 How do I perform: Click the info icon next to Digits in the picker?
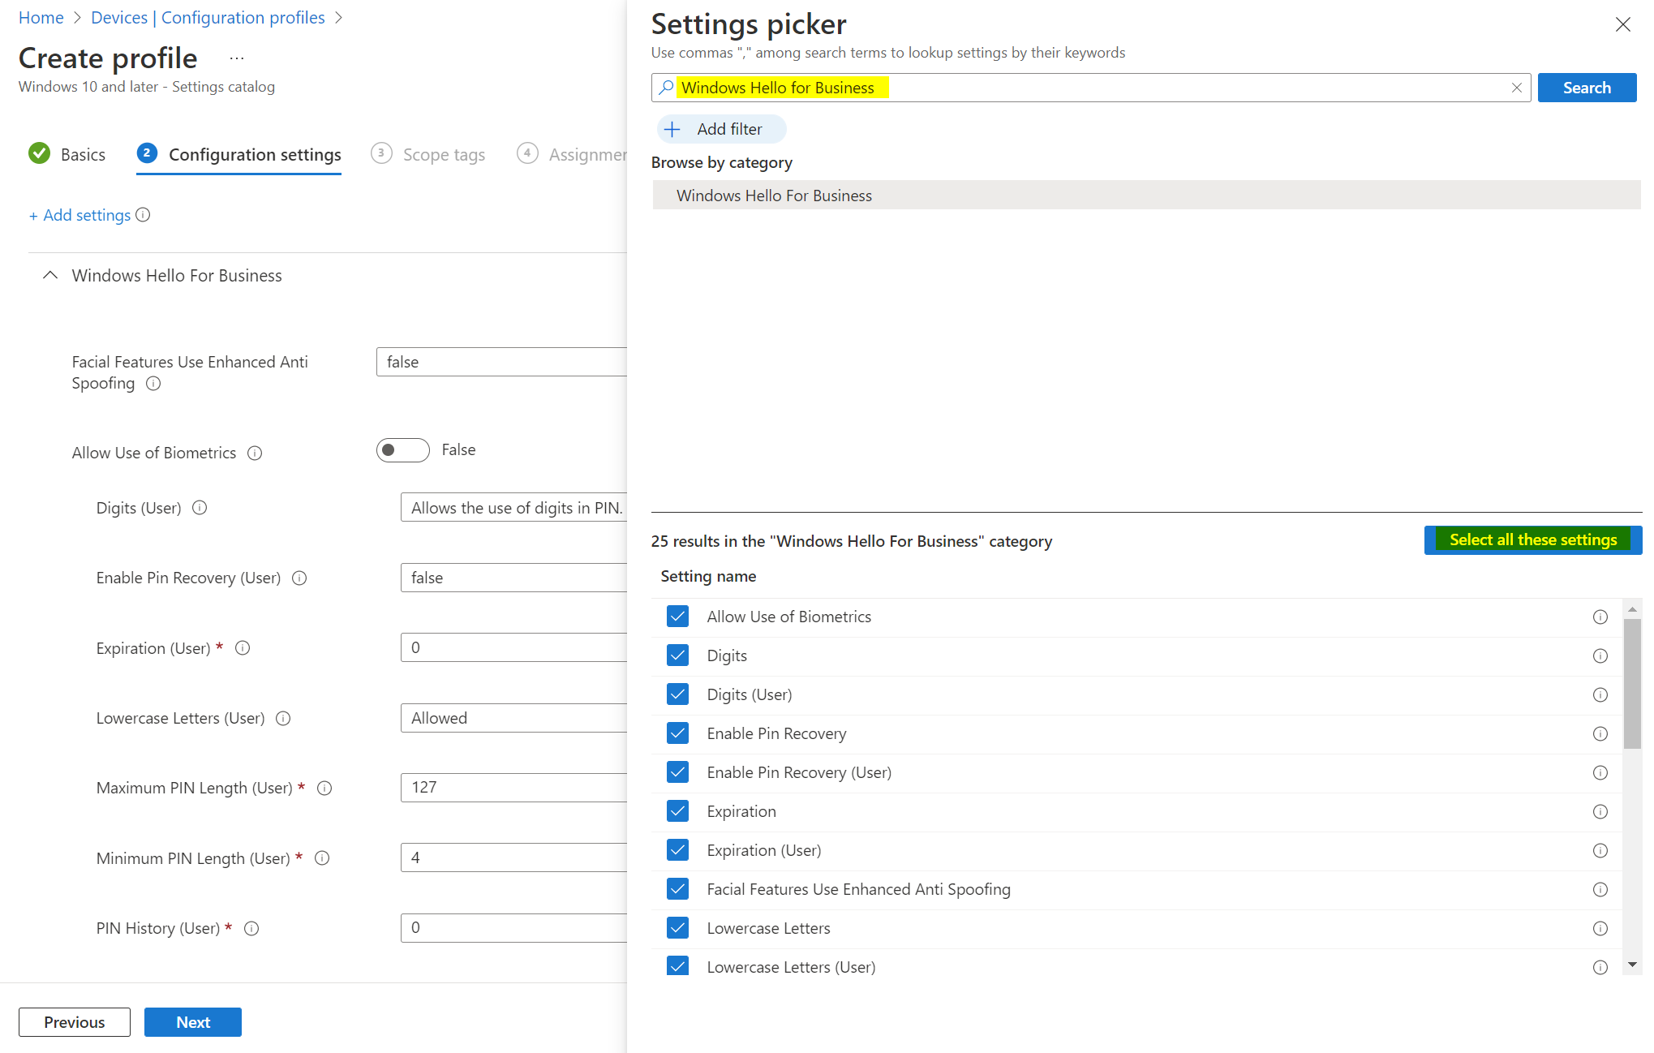pos(1600,655)
